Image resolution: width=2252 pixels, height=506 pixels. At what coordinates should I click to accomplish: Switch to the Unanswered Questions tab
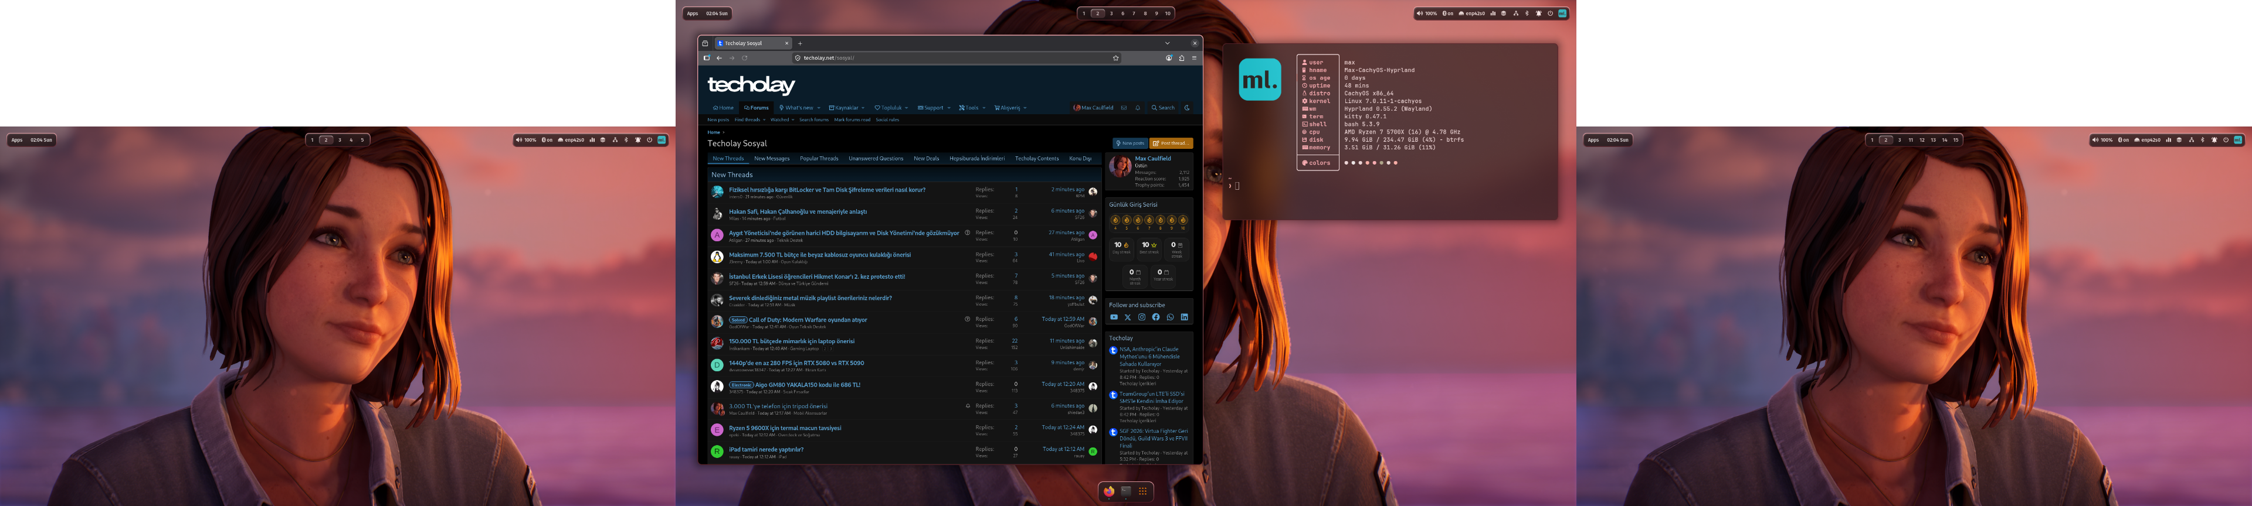[x=876, y=159]
